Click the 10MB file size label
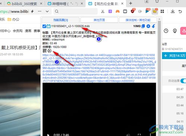The image size is (186, 136). point(137,26)
